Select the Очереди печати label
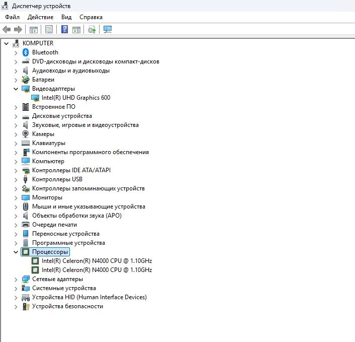The image size is (355, 342). (54, 225)
